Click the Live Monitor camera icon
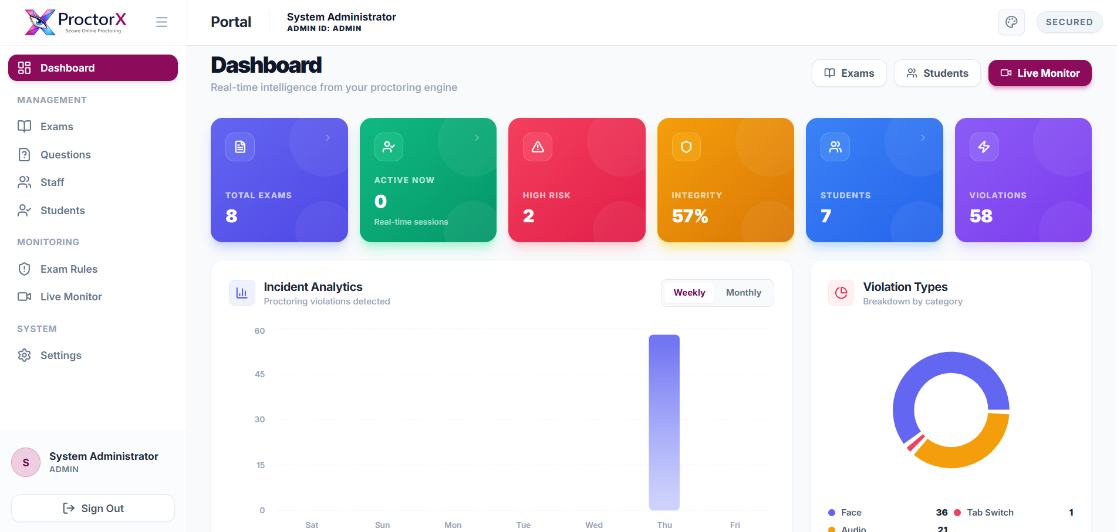The width and height of the screenshot is (1117, 532). pyautogui.click(x=24, y=296)
